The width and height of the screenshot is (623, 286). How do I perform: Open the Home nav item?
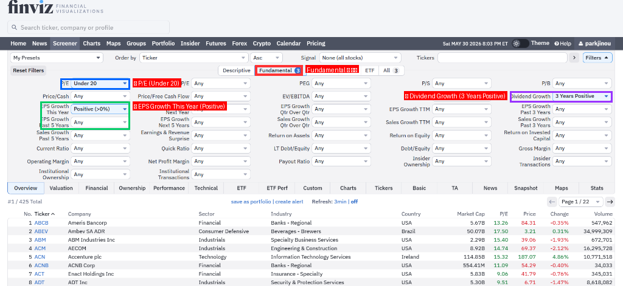coord(18,44)
